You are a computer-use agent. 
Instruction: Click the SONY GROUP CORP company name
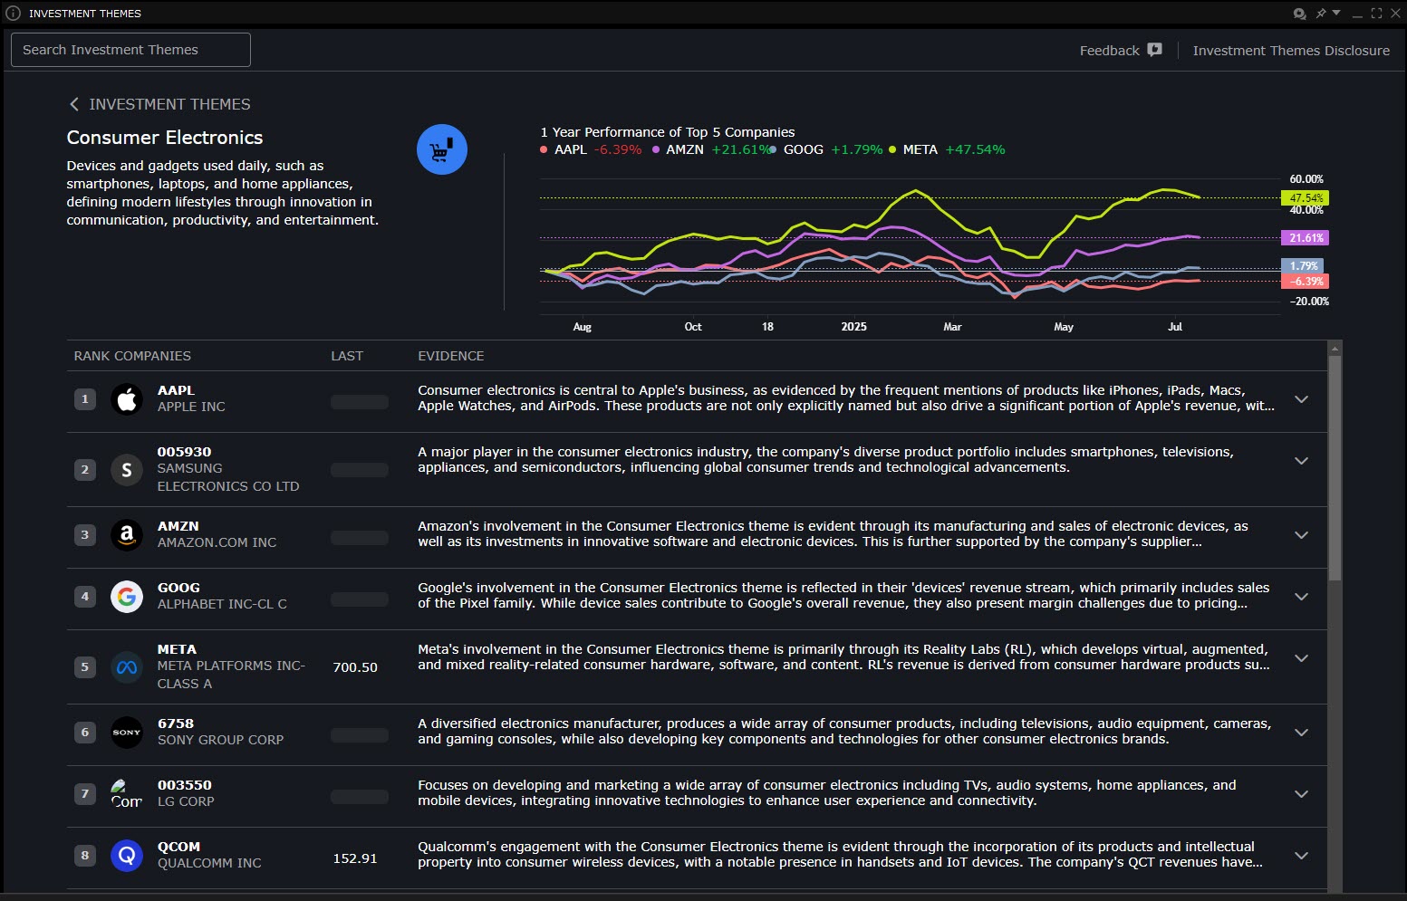(220, 740)
